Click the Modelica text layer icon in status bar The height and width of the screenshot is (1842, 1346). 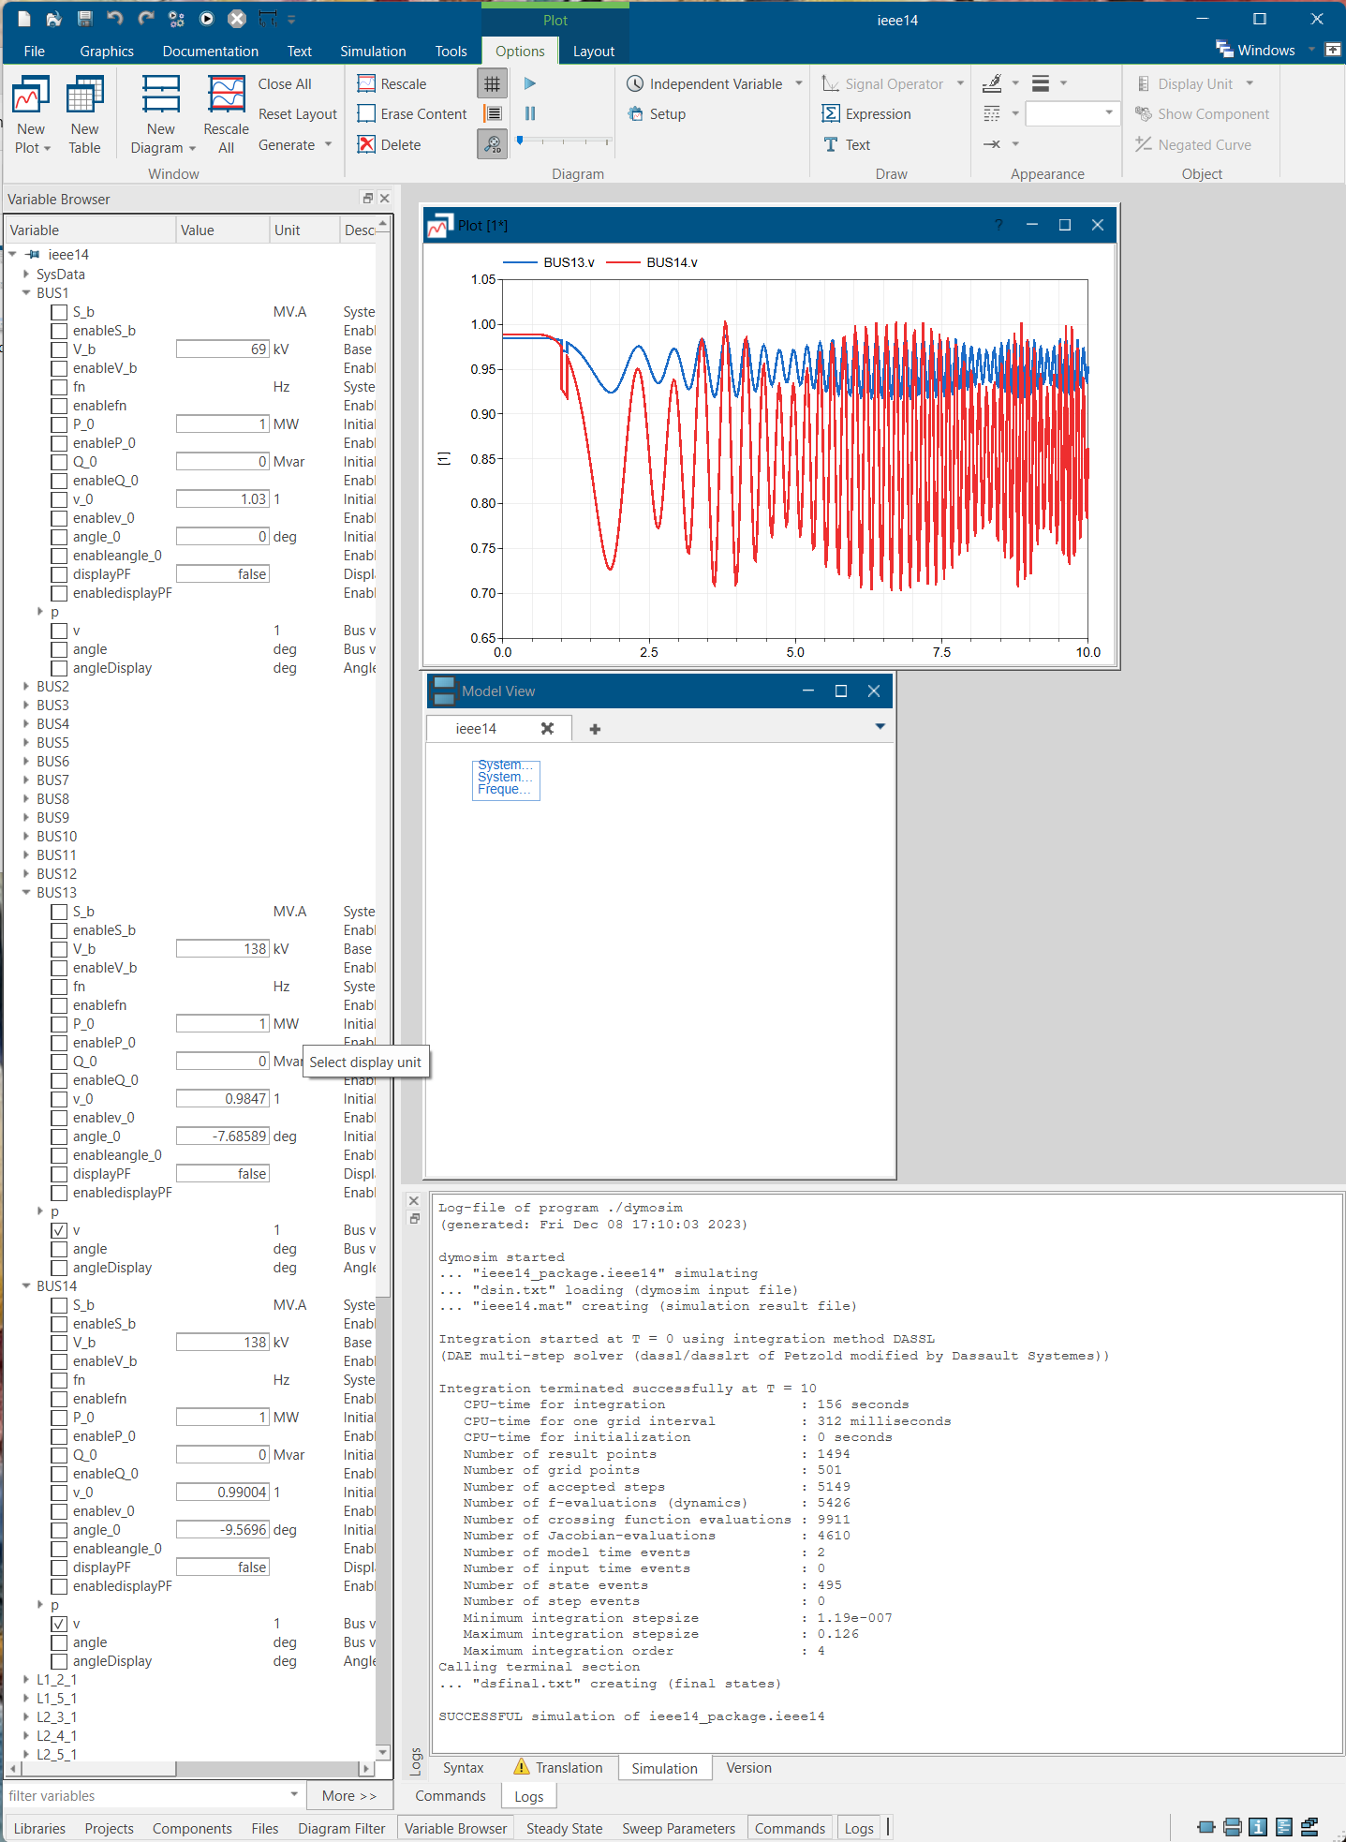tap(1284, 1827)
